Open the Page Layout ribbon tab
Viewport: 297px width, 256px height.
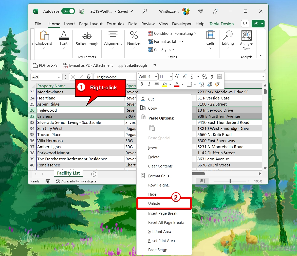pyautogui.click(x=91, y=24)
